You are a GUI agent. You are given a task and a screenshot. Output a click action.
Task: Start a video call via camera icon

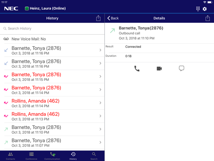[x=159, y=68]
